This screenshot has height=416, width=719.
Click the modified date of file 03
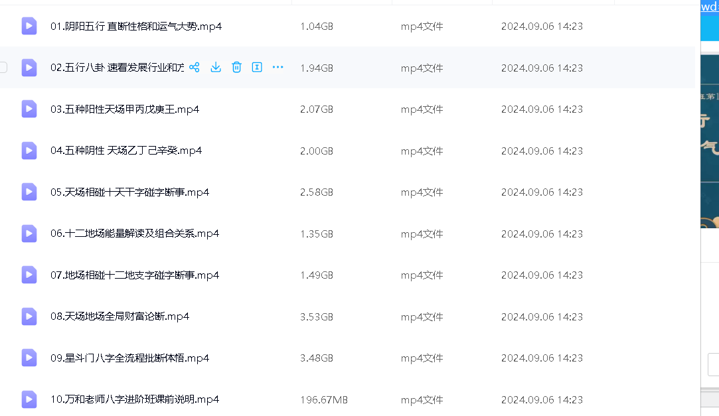tap(542, 109)
